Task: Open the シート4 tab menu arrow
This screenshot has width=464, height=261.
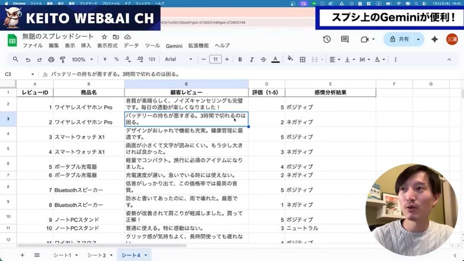Action: pos(146,255)
